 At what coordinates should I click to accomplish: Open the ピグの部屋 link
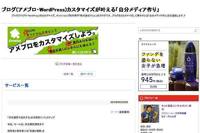pos(181,113)
